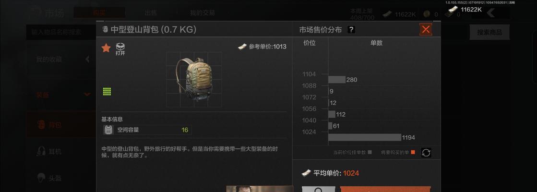537x192 pixels.
Task: Click the back arrow chevron top right
Action: (x=490, y=13)
